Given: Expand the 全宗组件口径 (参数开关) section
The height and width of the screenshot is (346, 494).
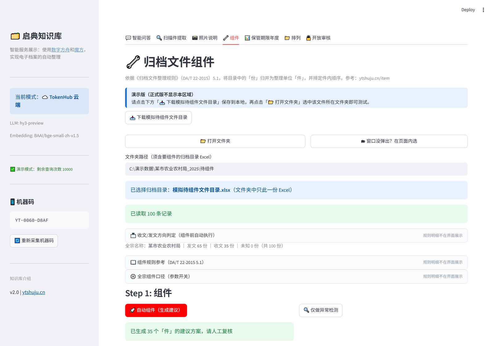Looking at the screenshot, I should point(296,276).
